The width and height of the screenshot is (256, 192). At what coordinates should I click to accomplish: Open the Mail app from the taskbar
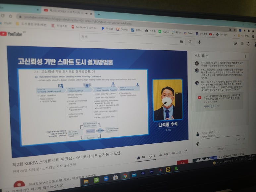pyautogui.click(x=134, y=175)
